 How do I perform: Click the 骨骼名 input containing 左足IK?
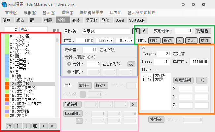coord(106,31)
